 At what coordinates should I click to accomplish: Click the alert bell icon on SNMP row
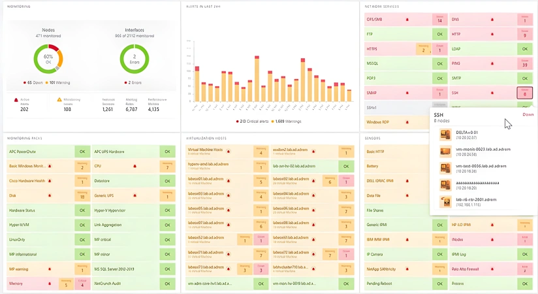pos(407,93)
